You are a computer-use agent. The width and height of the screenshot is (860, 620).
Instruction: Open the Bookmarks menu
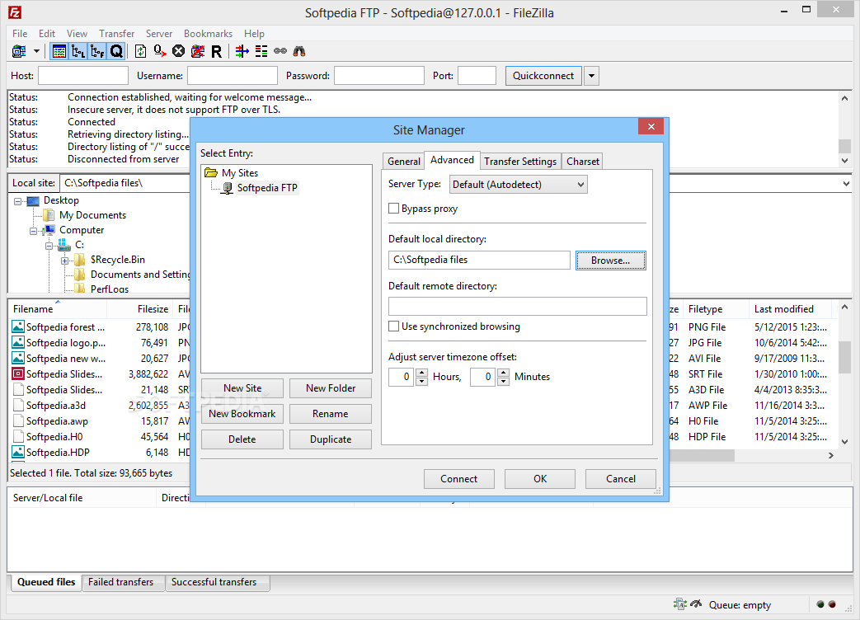point(208,34)
